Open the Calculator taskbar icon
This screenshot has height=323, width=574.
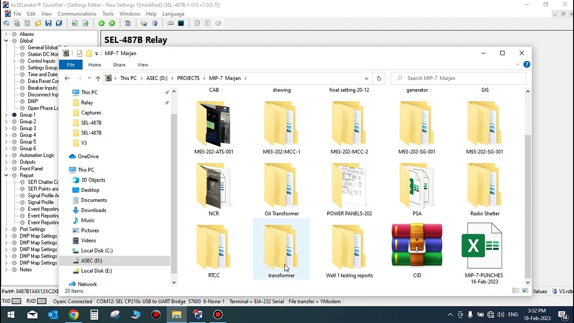(94, 315)
